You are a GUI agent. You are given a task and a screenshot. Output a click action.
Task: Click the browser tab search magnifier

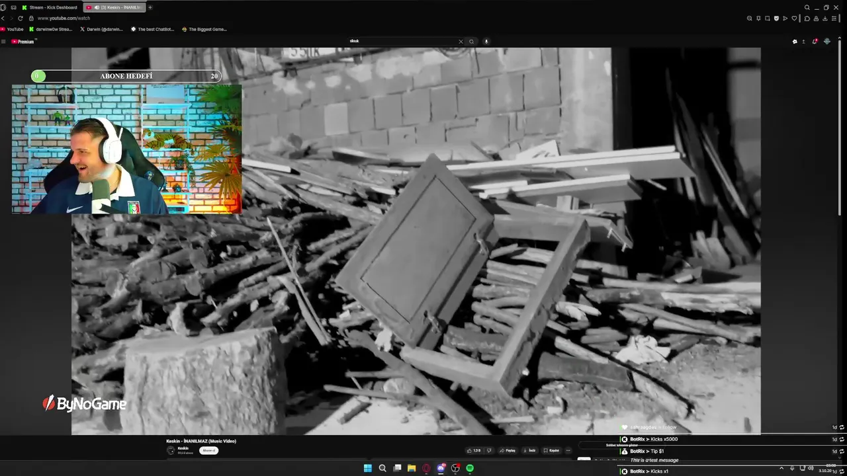pyautogui.click(x=807, y=7)
